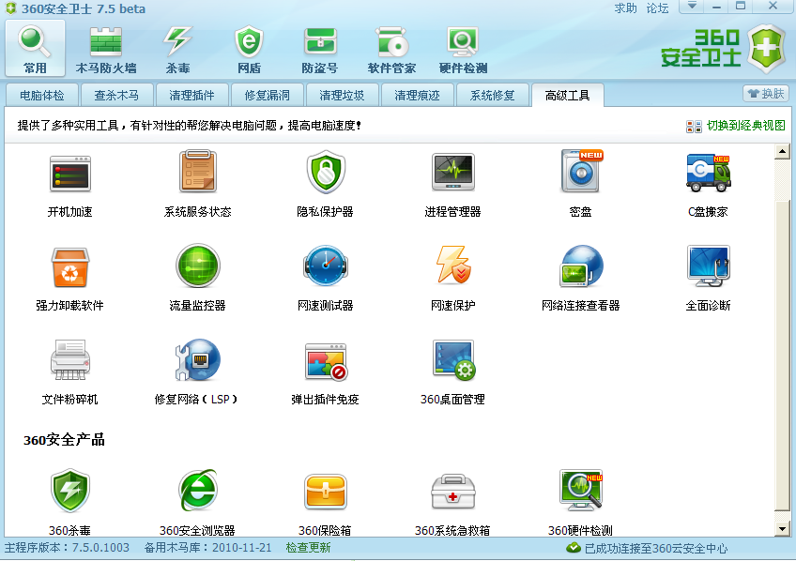Viewport: 796px width, 561px height.
Task: Open the 软件管家 software manager
Action: 392,49
